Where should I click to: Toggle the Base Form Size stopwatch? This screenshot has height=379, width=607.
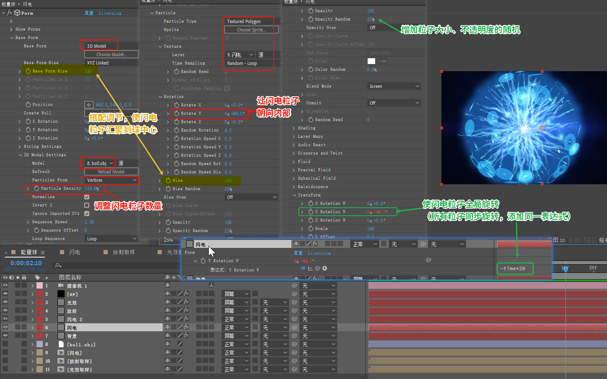[x=28, y=71]
